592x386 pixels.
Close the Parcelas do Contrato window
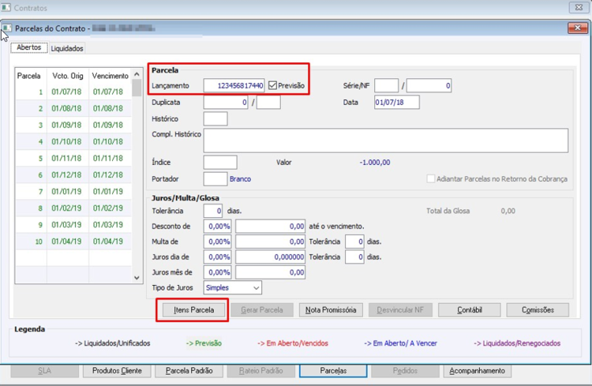pyautogui.click(x=577, y=28)
